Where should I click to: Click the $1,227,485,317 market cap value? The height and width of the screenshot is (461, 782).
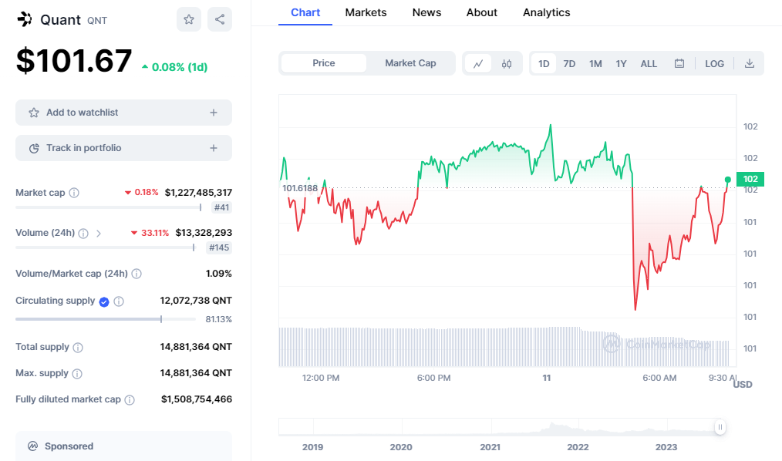(198, 193)
